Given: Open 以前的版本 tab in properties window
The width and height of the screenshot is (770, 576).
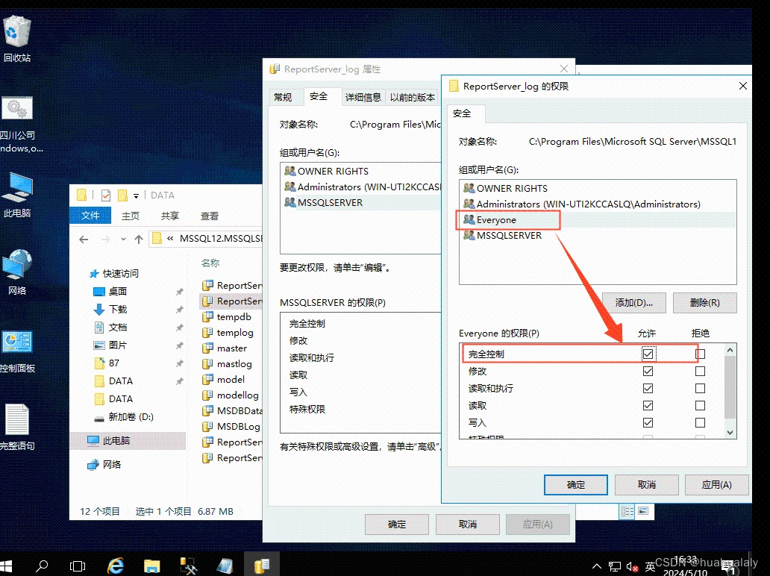Looking at the screenshot, I should pyautogui.click(x=413, y=97).
